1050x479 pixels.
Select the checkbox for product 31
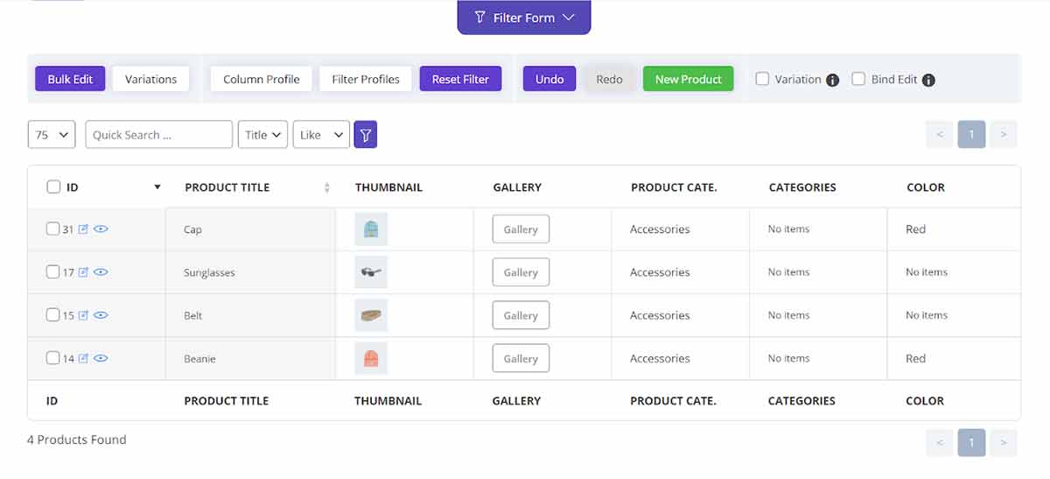pyautogui.click(x=53, y=229)
